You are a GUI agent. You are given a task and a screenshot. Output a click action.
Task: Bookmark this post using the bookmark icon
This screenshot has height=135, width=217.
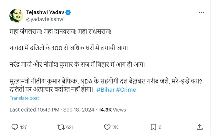pyautogui.click(x=153, y=127)
